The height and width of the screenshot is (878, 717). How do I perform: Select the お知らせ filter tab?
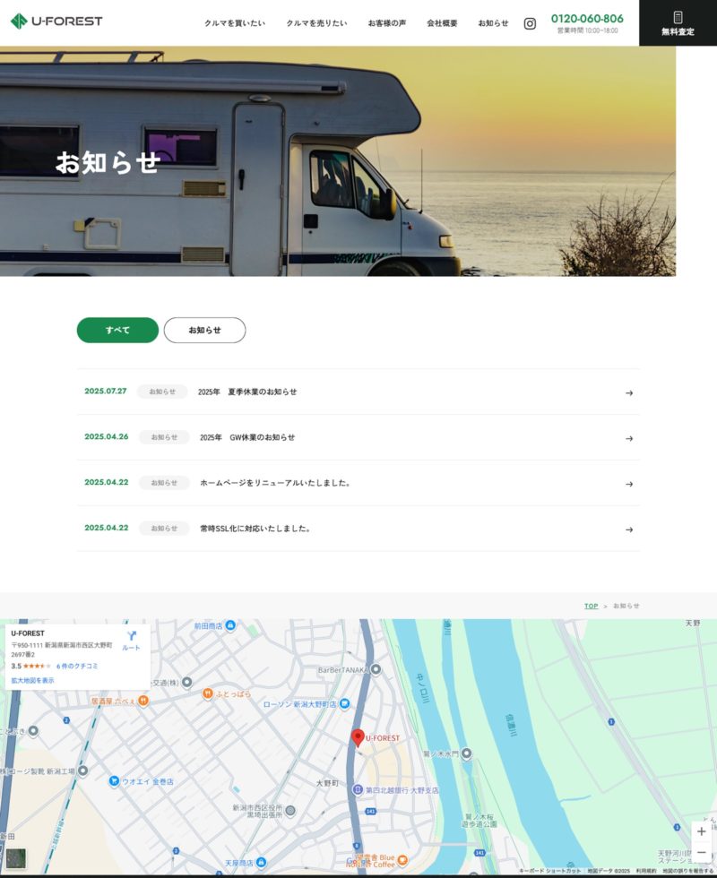[x=204, y=330]
